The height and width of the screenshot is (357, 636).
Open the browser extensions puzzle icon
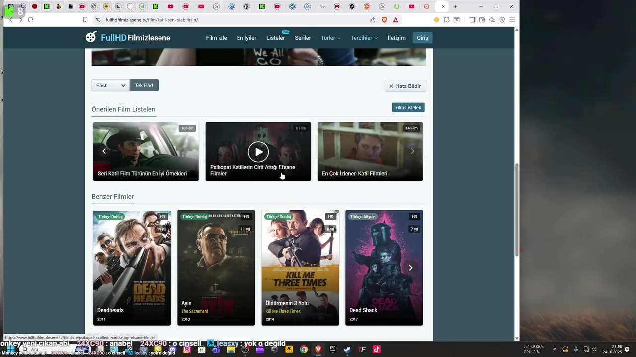[447, 20]
